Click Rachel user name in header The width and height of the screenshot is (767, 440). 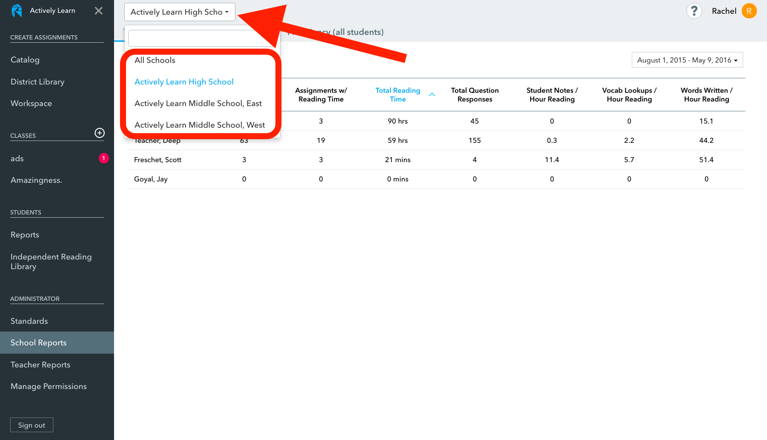pos(724,11)
